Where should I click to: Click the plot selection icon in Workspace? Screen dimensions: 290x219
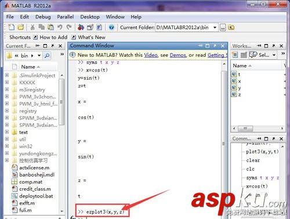coord(253,55)
